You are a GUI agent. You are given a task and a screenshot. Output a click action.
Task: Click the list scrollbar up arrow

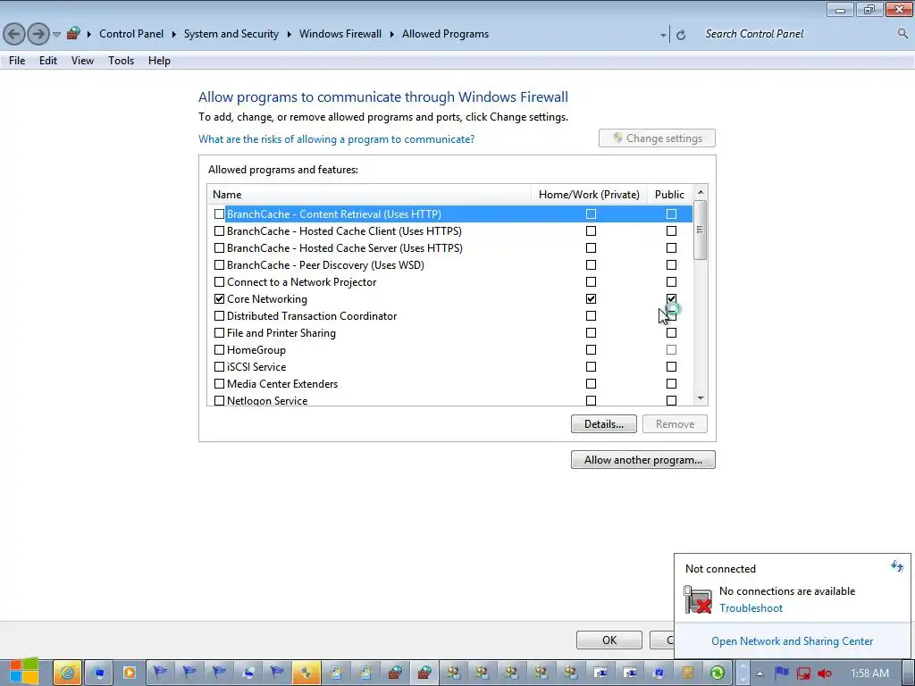click(x=701, y=192)
